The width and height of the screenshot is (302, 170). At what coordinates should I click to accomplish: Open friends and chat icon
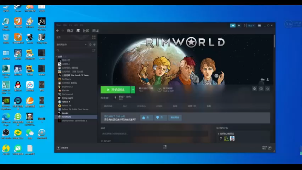[x=270, y=148]
